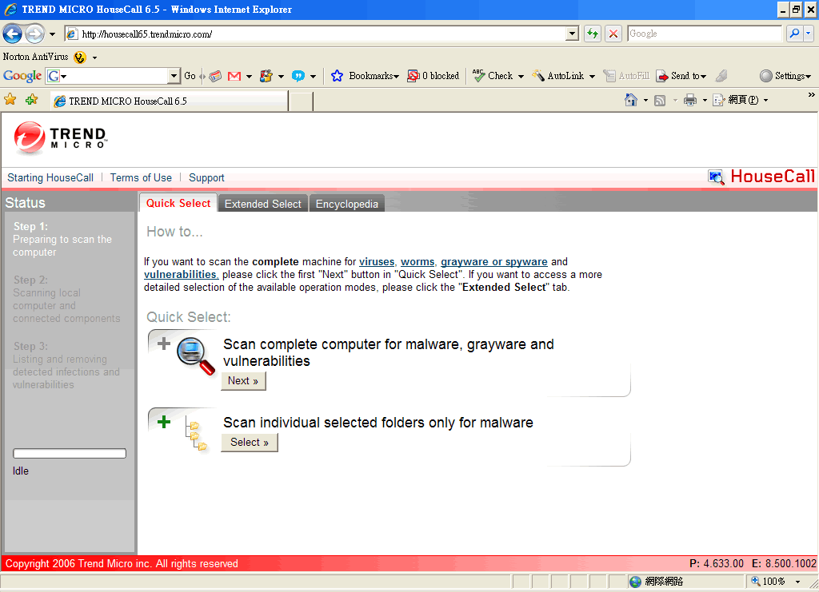Open the Check tool dropdown arrow
The image size is (819, 592).
[521, 77]
